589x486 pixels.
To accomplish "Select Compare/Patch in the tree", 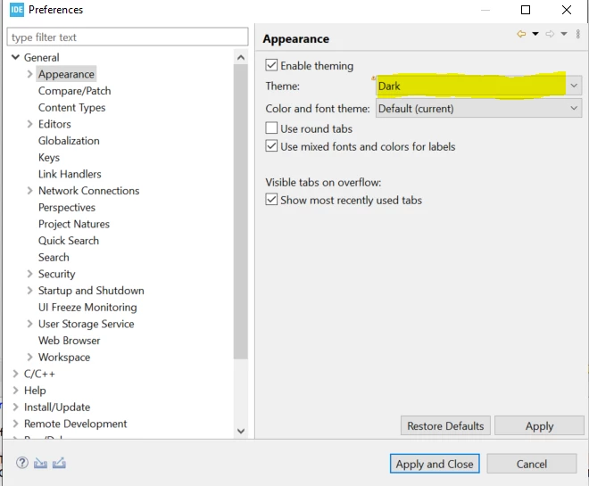I will pyautogui.click(x=74, y=91).
